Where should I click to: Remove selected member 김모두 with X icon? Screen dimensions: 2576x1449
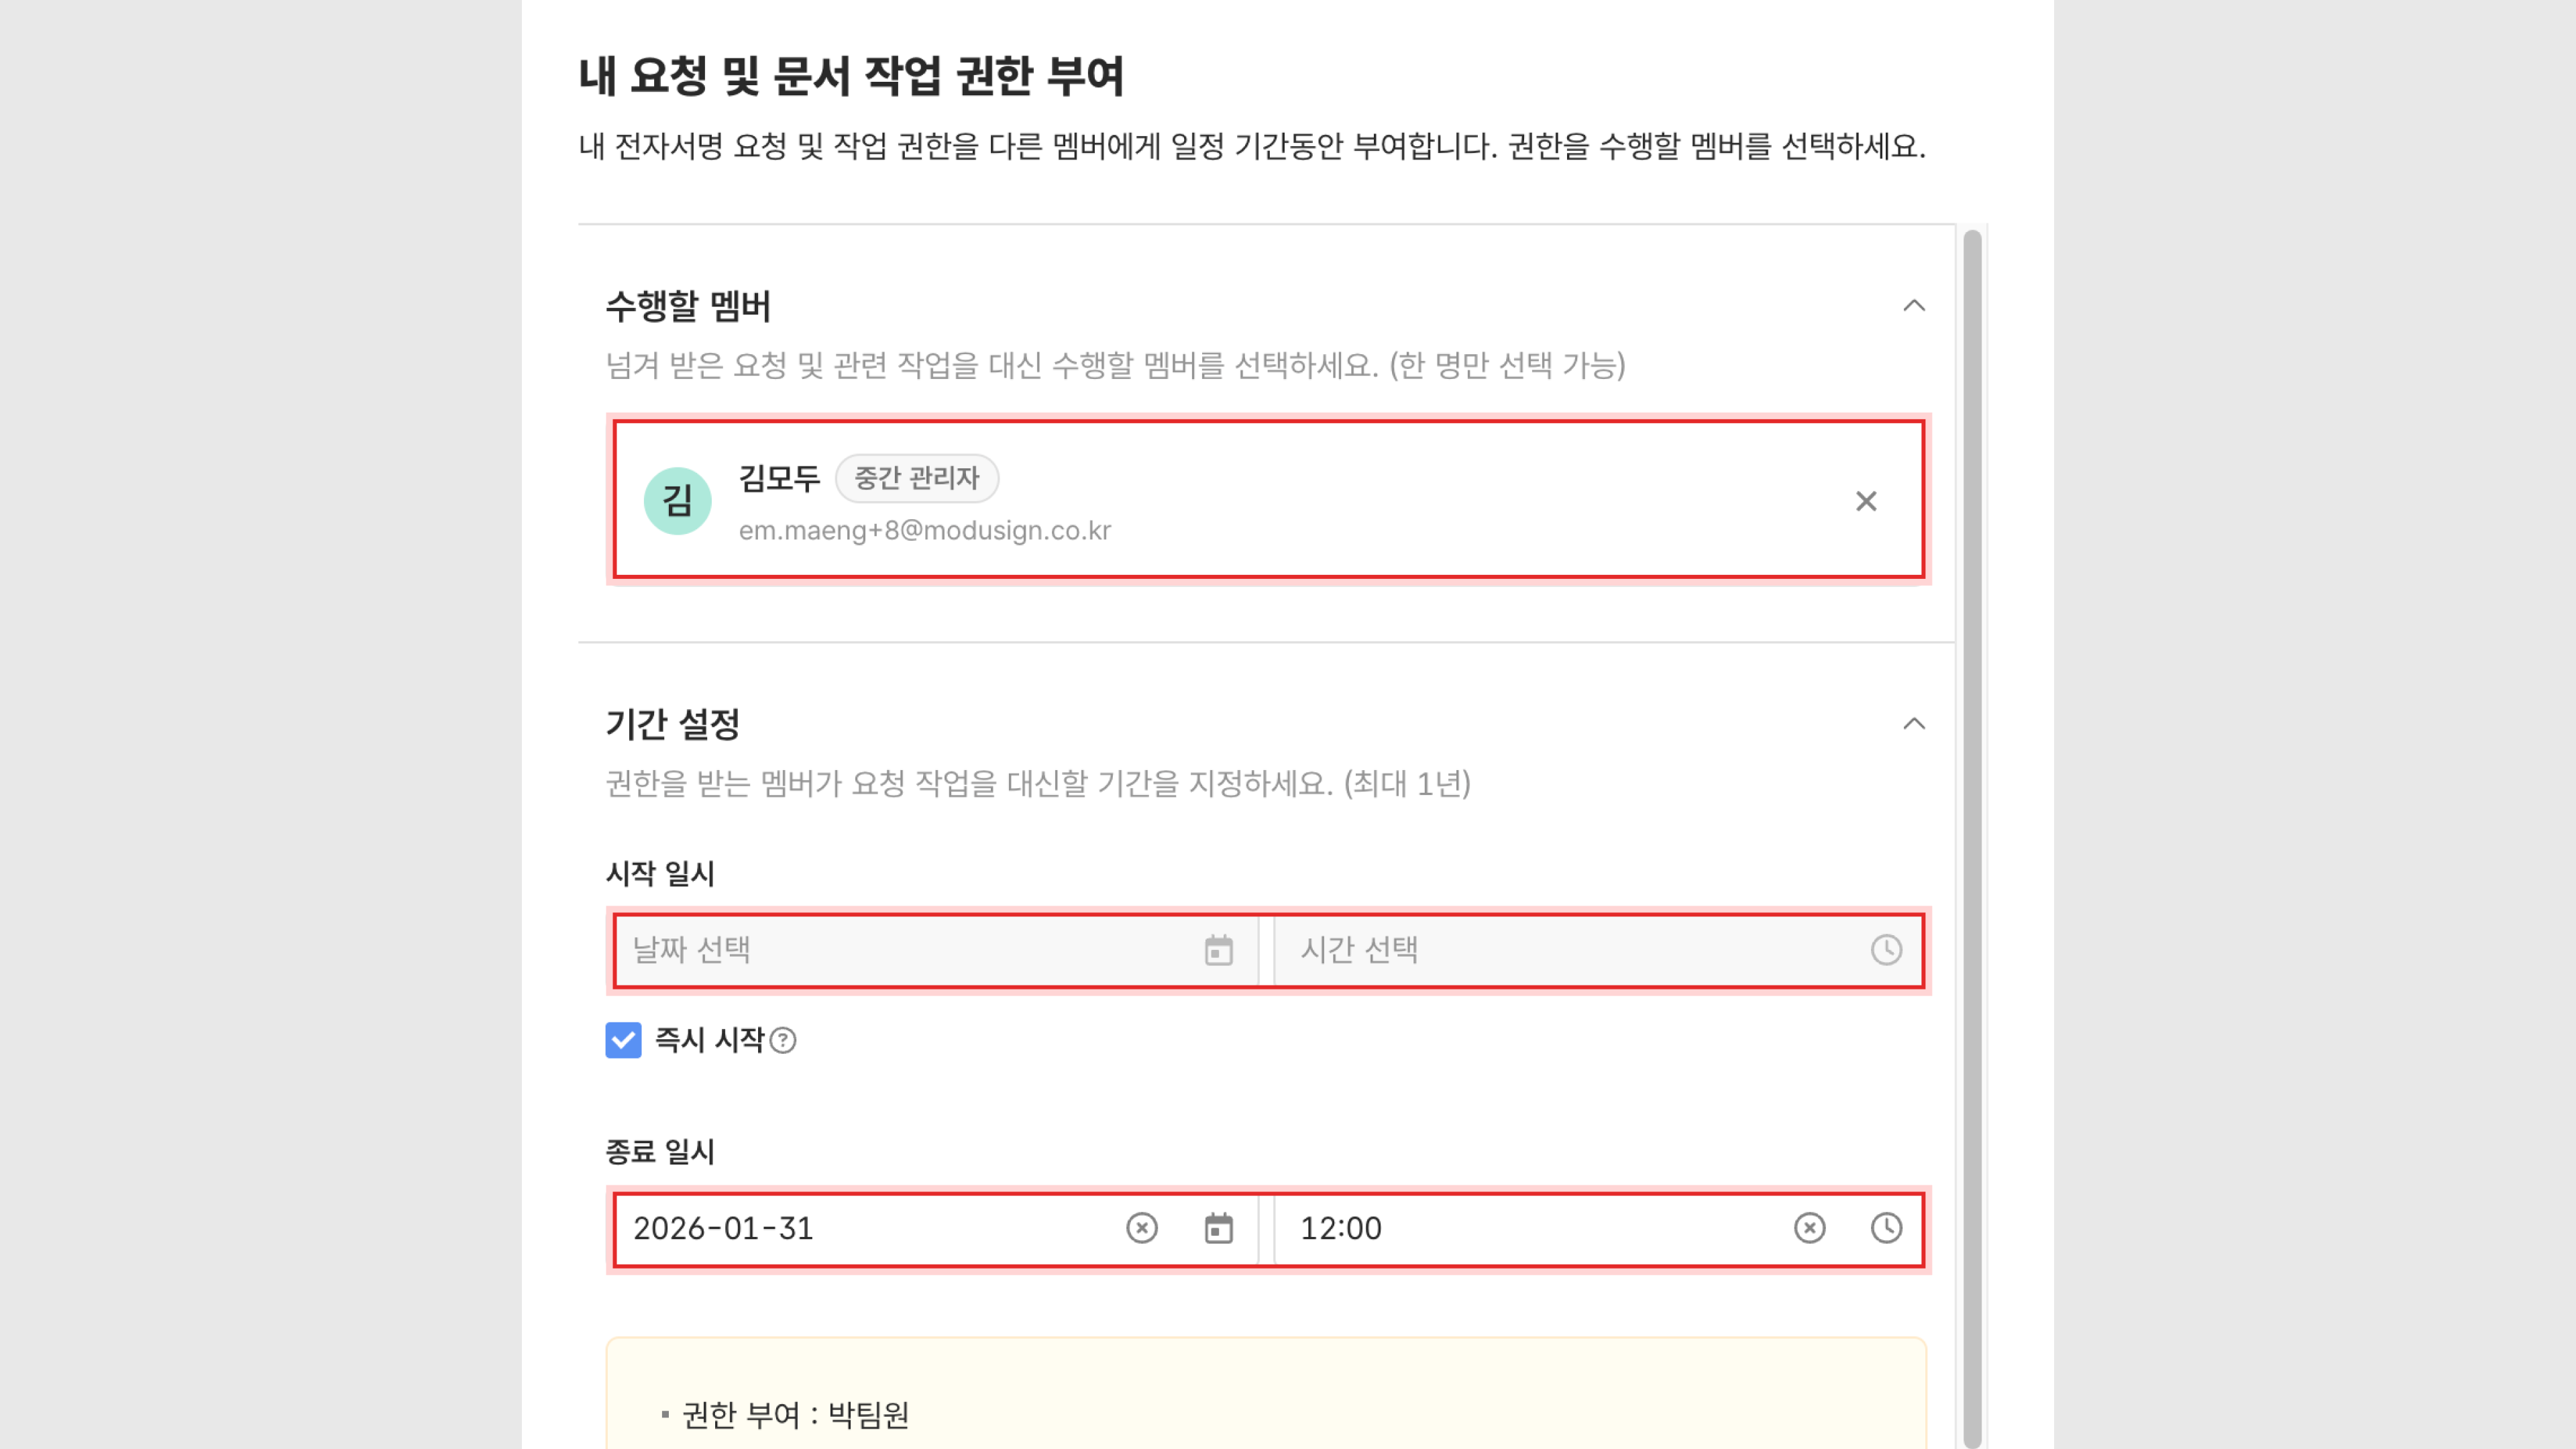pos(1865,501)
